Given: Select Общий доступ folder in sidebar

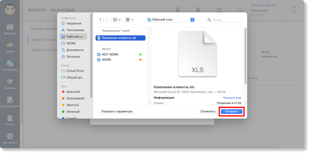Looking at the screenshot, I should point(73,77).
